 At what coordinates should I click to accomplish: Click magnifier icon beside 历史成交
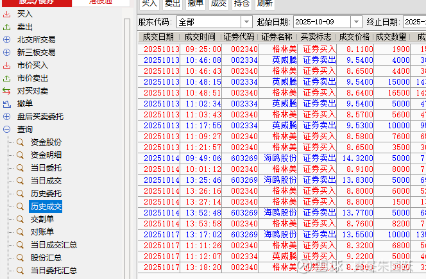[20, 207]
